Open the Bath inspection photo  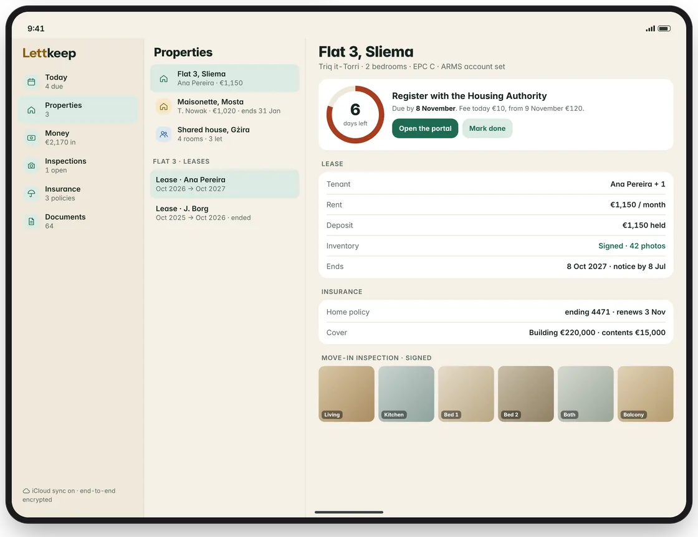pyautogui.click(x=585, y=394)
